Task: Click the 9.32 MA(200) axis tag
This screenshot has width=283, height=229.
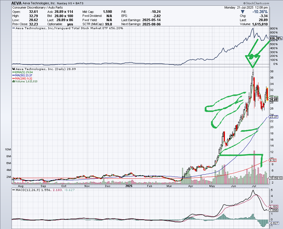Action: tap(273, 160)
